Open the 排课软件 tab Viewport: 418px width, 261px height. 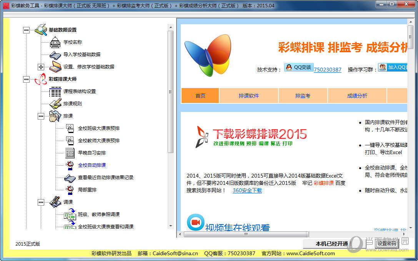click(249, 96)
